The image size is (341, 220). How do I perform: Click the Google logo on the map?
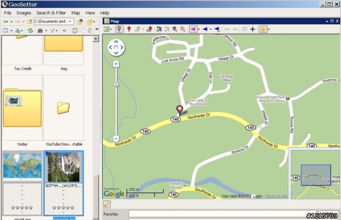coord(114,194)
